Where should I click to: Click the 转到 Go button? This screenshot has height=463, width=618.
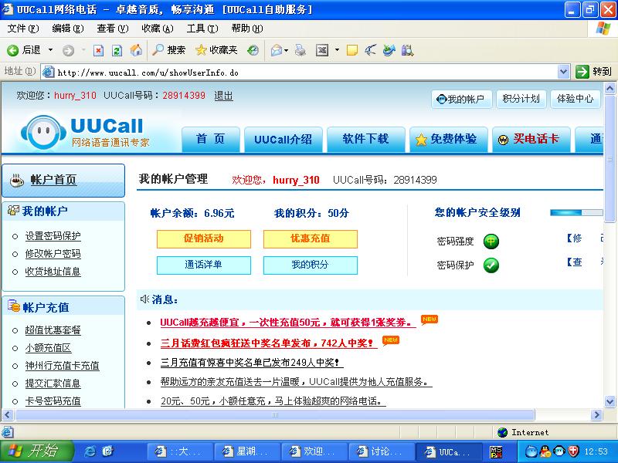tap(593, 72)
